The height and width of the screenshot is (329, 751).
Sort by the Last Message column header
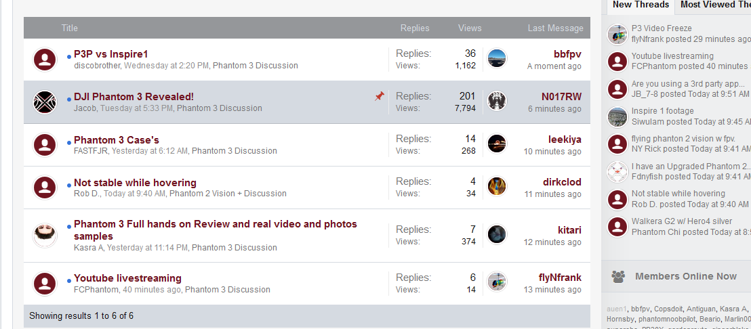click(556, 28)
